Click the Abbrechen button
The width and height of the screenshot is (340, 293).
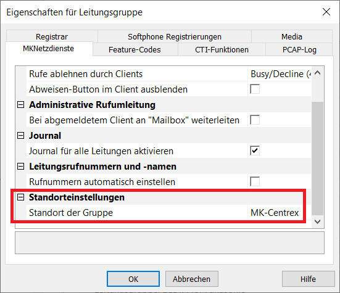click(192, 279)
